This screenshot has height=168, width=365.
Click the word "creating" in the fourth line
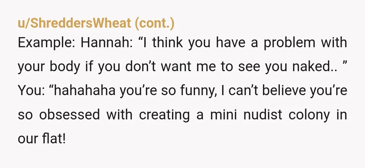(x=164, y=115)
